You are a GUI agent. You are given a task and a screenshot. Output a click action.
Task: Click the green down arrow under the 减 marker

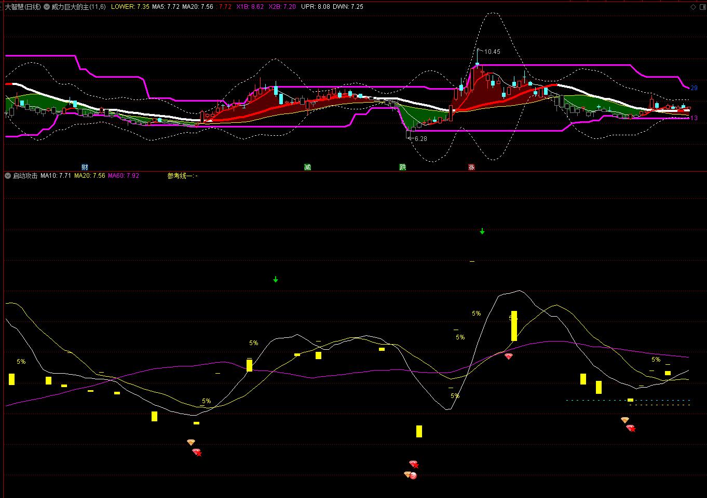(x=276, y=279)
